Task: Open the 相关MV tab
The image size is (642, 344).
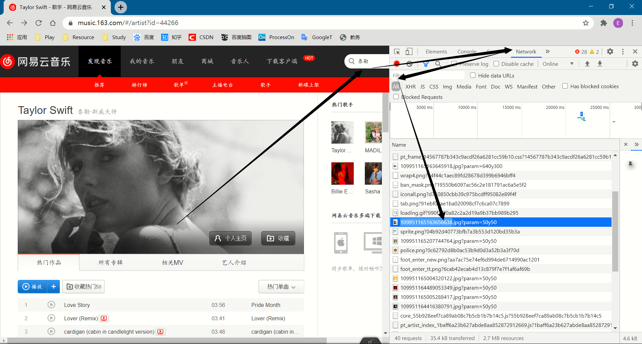Action: [x=172, y=263]
